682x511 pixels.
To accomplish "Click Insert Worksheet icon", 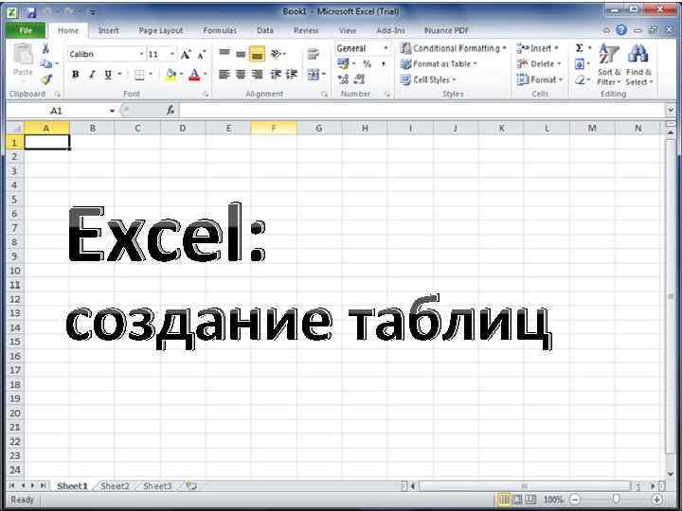I will [x=191, y=485].
